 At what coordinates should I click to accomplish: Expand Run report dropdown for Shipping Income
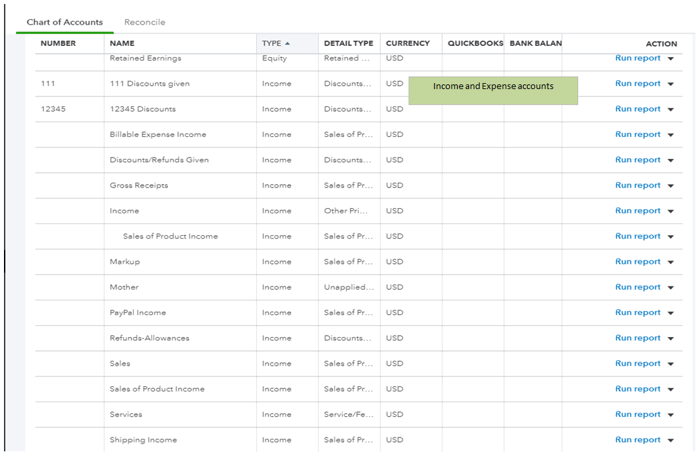[x=671, y=439]
